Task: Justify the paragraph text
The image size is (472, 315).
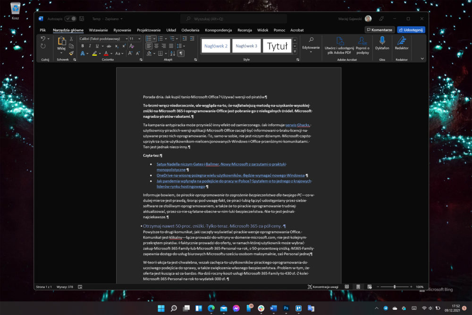Action: [171, 46]
